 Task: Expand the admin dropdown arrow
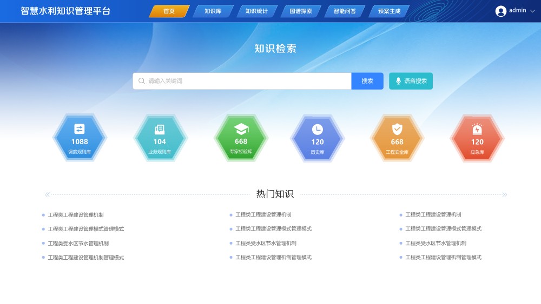pyautogui.click(x=532, y=11)
